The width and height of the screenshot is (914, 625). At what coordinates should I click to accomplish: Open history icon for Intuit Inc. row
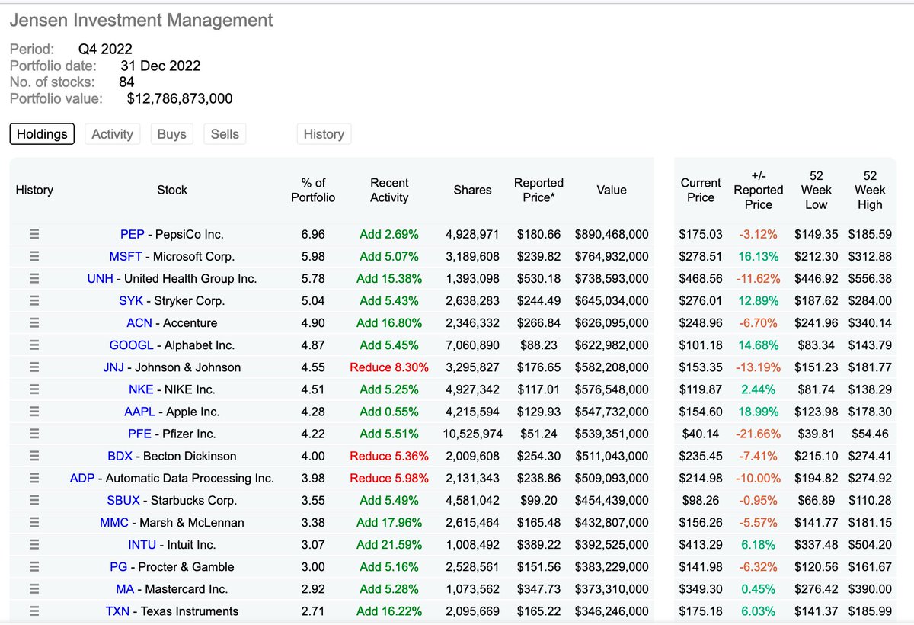click(x=34, y=544)
